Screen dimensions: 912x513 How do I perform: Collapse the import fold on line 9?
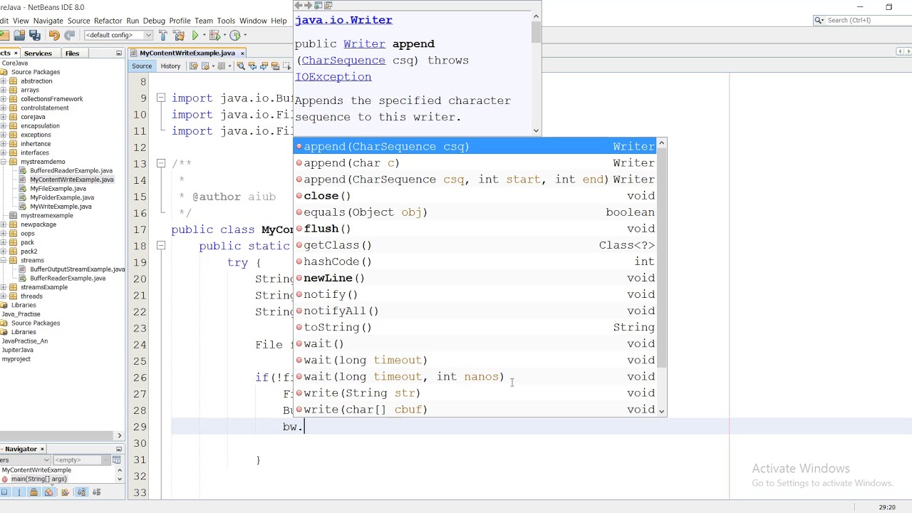[x=161, y=98]
